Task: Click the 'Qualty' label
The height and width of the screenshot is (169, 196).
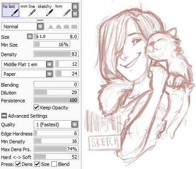Action: click(8, 125)
